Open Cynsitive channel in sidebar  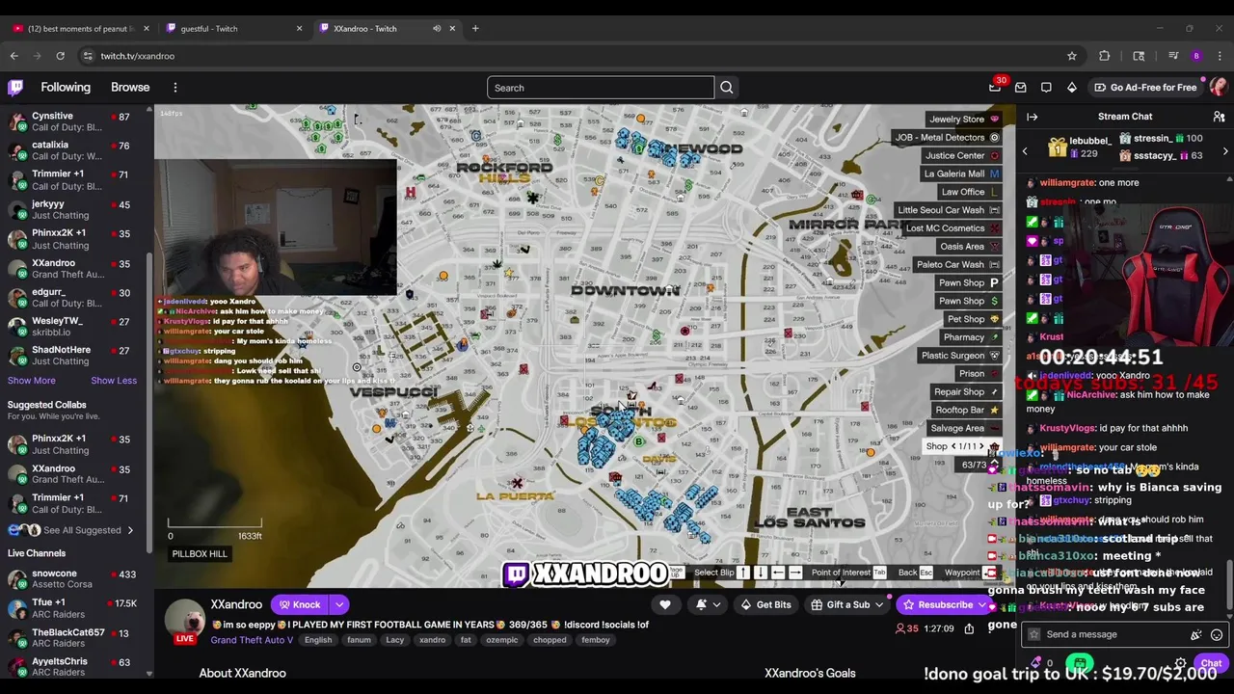tap(73, 121)
